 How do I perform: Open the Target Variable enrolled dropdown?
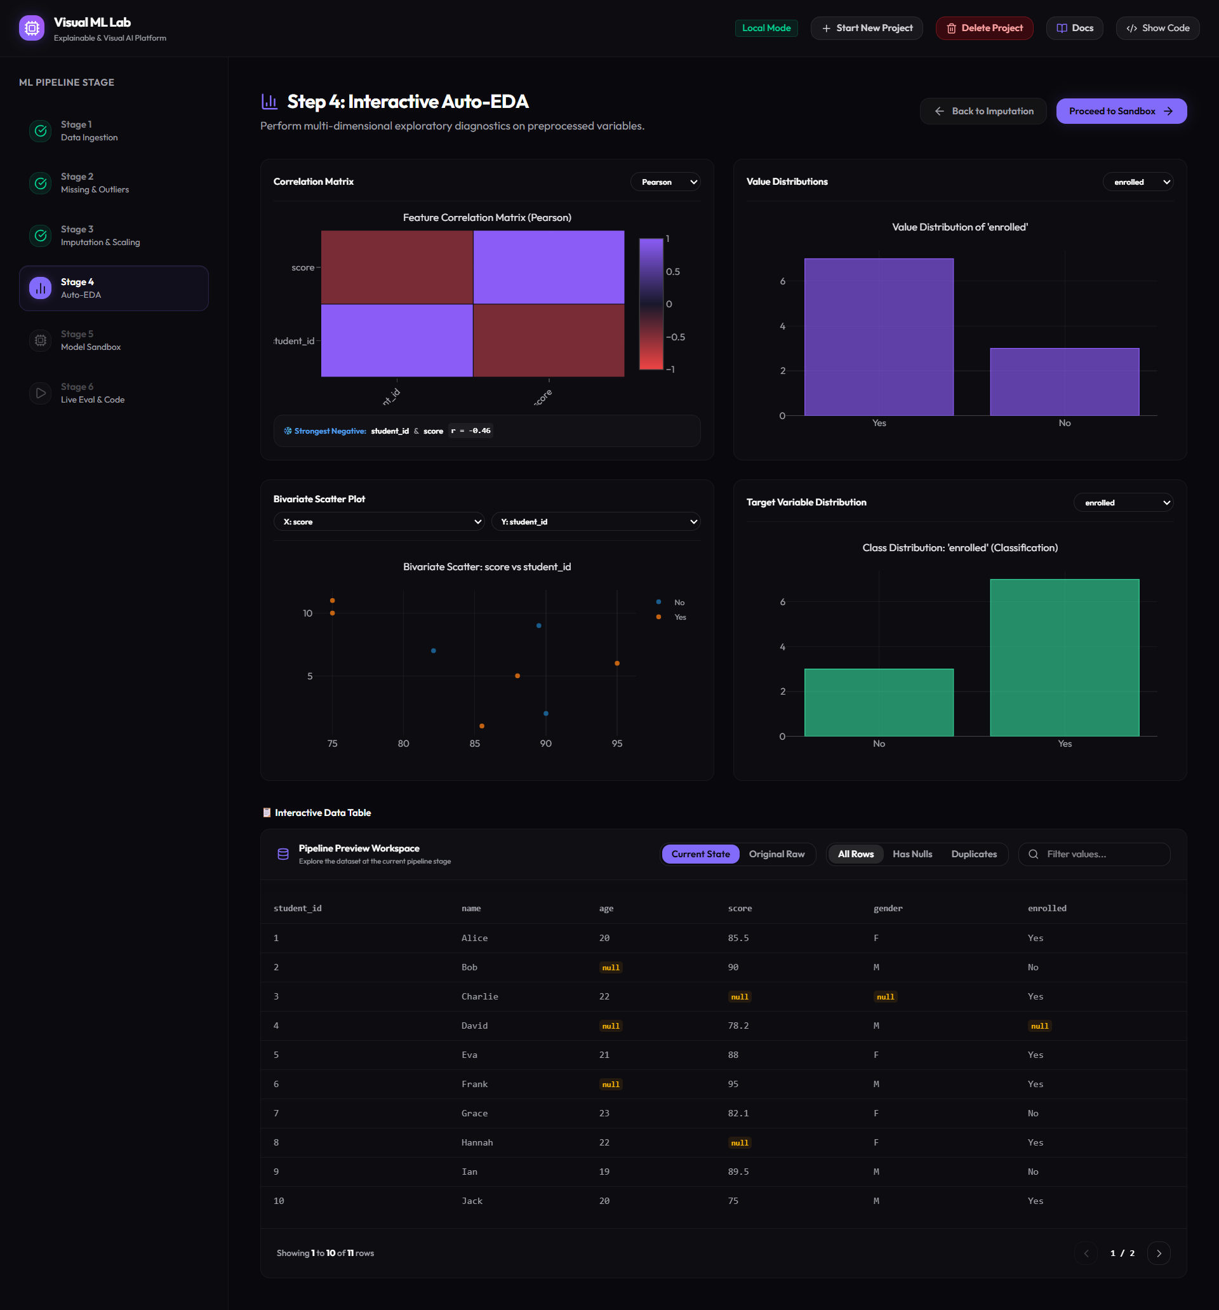(x=1124, y=503)
